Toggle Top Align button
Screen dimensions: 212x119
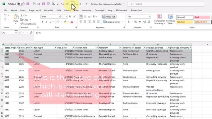[x=81, y=17]
